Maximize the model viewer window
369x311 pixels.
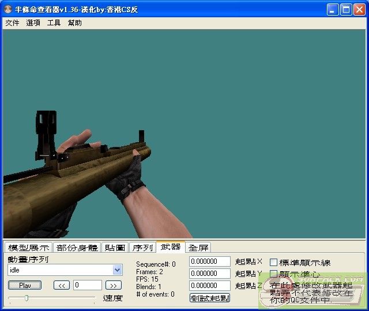pos(346,10)
